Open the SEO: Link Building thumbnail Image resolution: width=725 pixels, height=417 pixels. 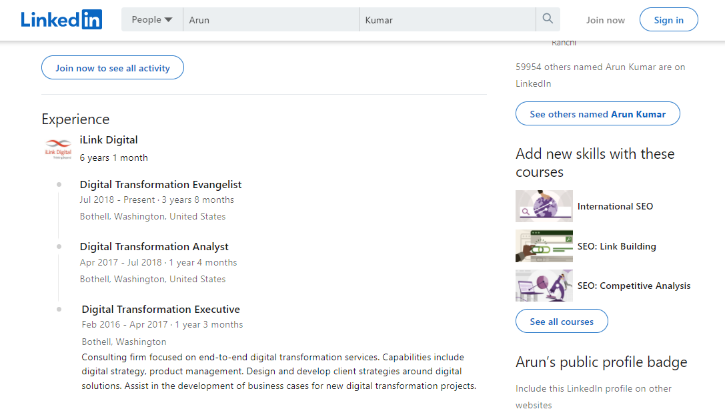coord(544,246)
